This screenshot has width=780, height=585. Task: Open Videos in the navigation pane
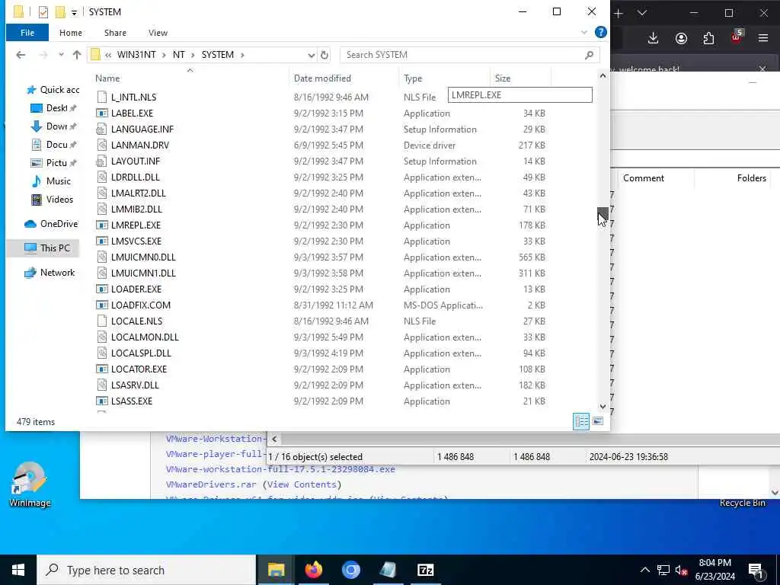52,200
